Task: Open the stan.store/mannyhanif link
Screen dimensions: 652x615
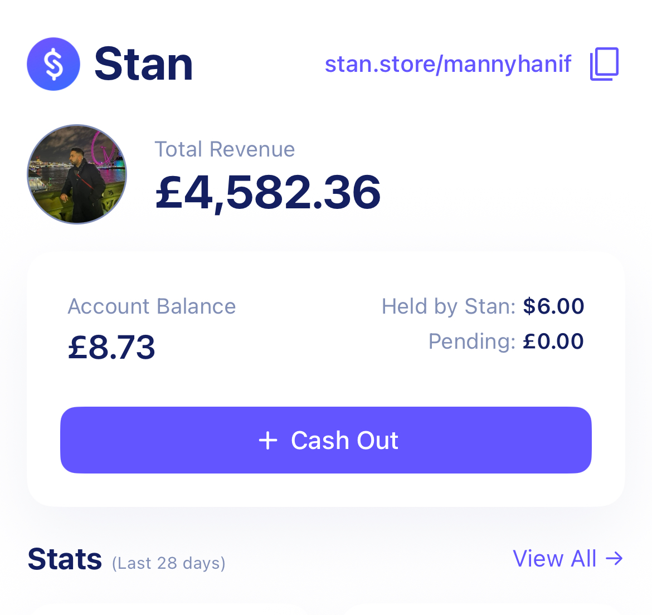Action: pos(447,64)
